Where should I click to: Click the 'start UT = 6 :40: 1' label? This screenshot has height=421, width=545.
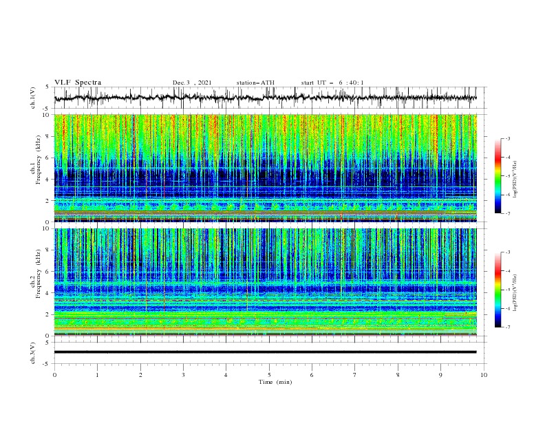[332, 83]
